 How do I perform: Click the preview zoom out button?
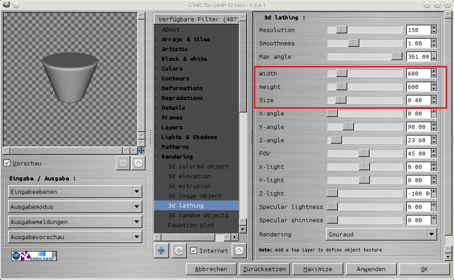click(123, 164)
